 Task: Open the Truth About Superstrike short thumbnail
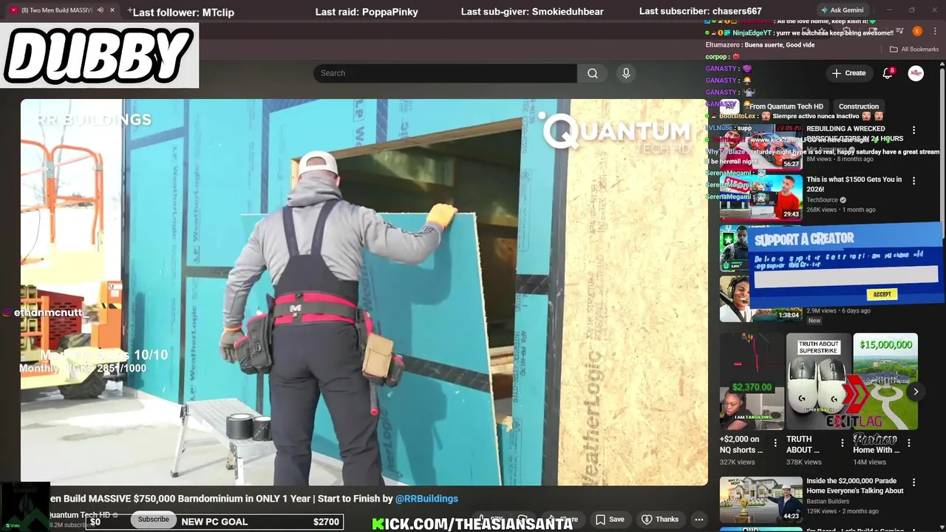pyautogui.click(x=818, y=381)
